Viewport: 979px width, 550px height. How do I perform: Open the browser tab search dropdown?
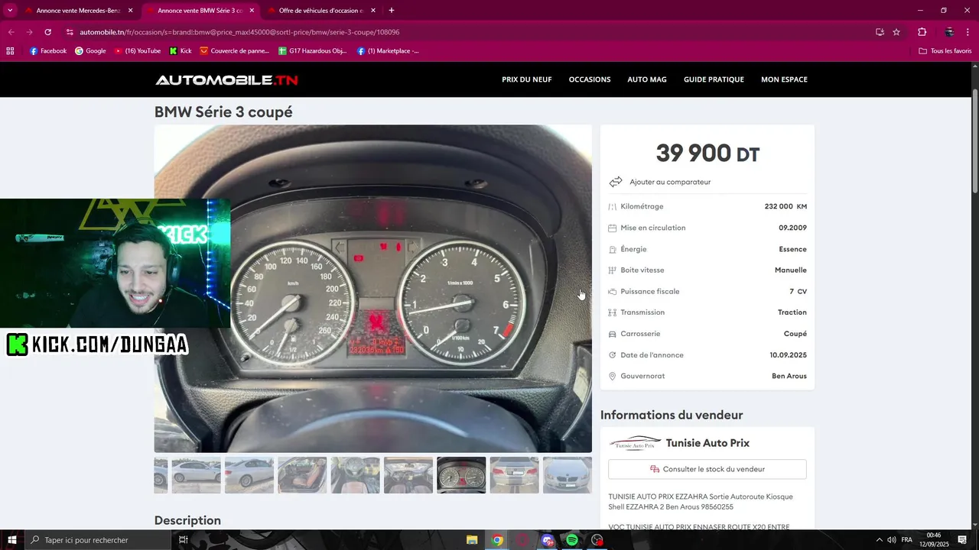point(10,10)
